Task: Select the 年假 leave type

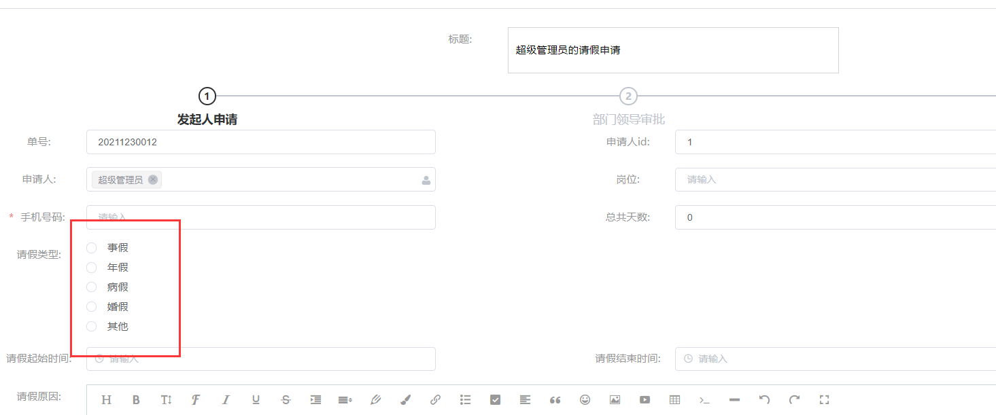Action: [x=91, y=268]
